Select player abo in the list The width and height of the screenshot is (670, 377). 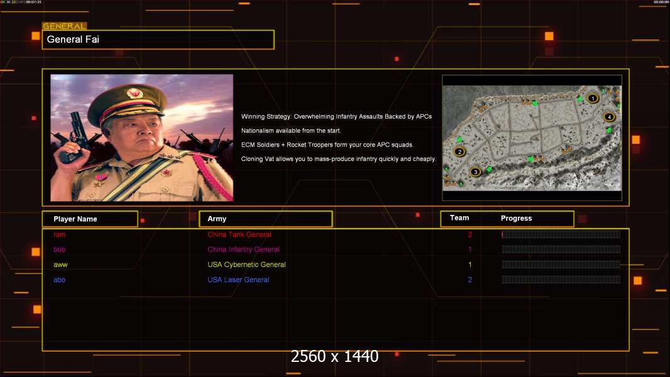60,280
